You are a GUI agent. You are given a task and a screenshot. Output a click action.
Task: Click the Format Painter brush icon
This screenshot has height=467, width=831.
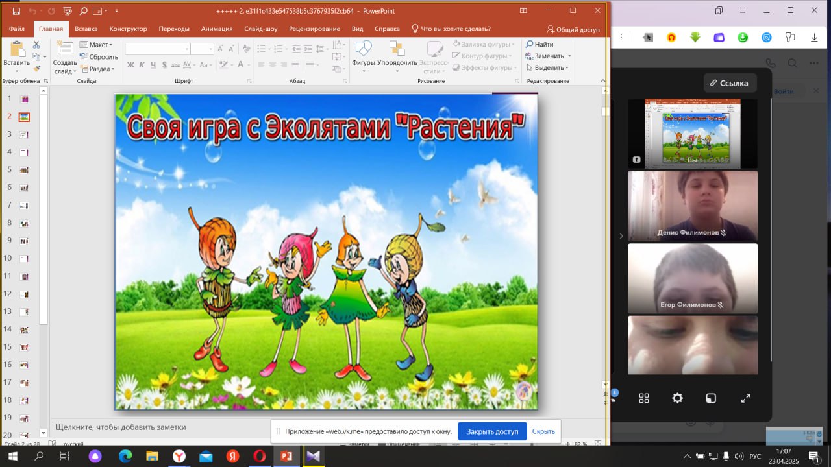point(36,68)
